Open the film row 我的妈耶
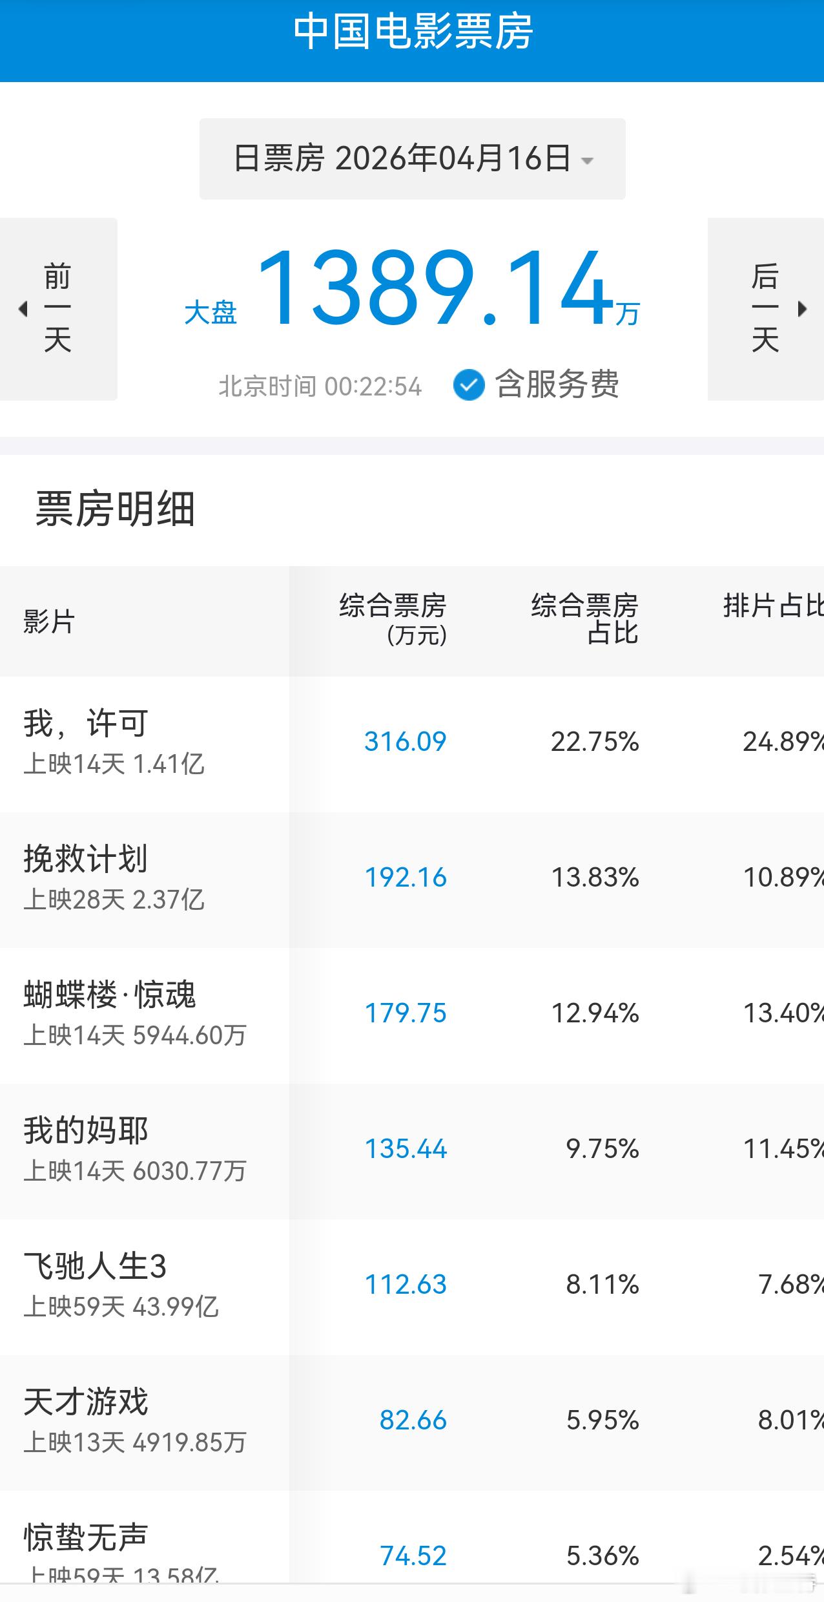824x1602 pixels. click(x=412, y=1151)
